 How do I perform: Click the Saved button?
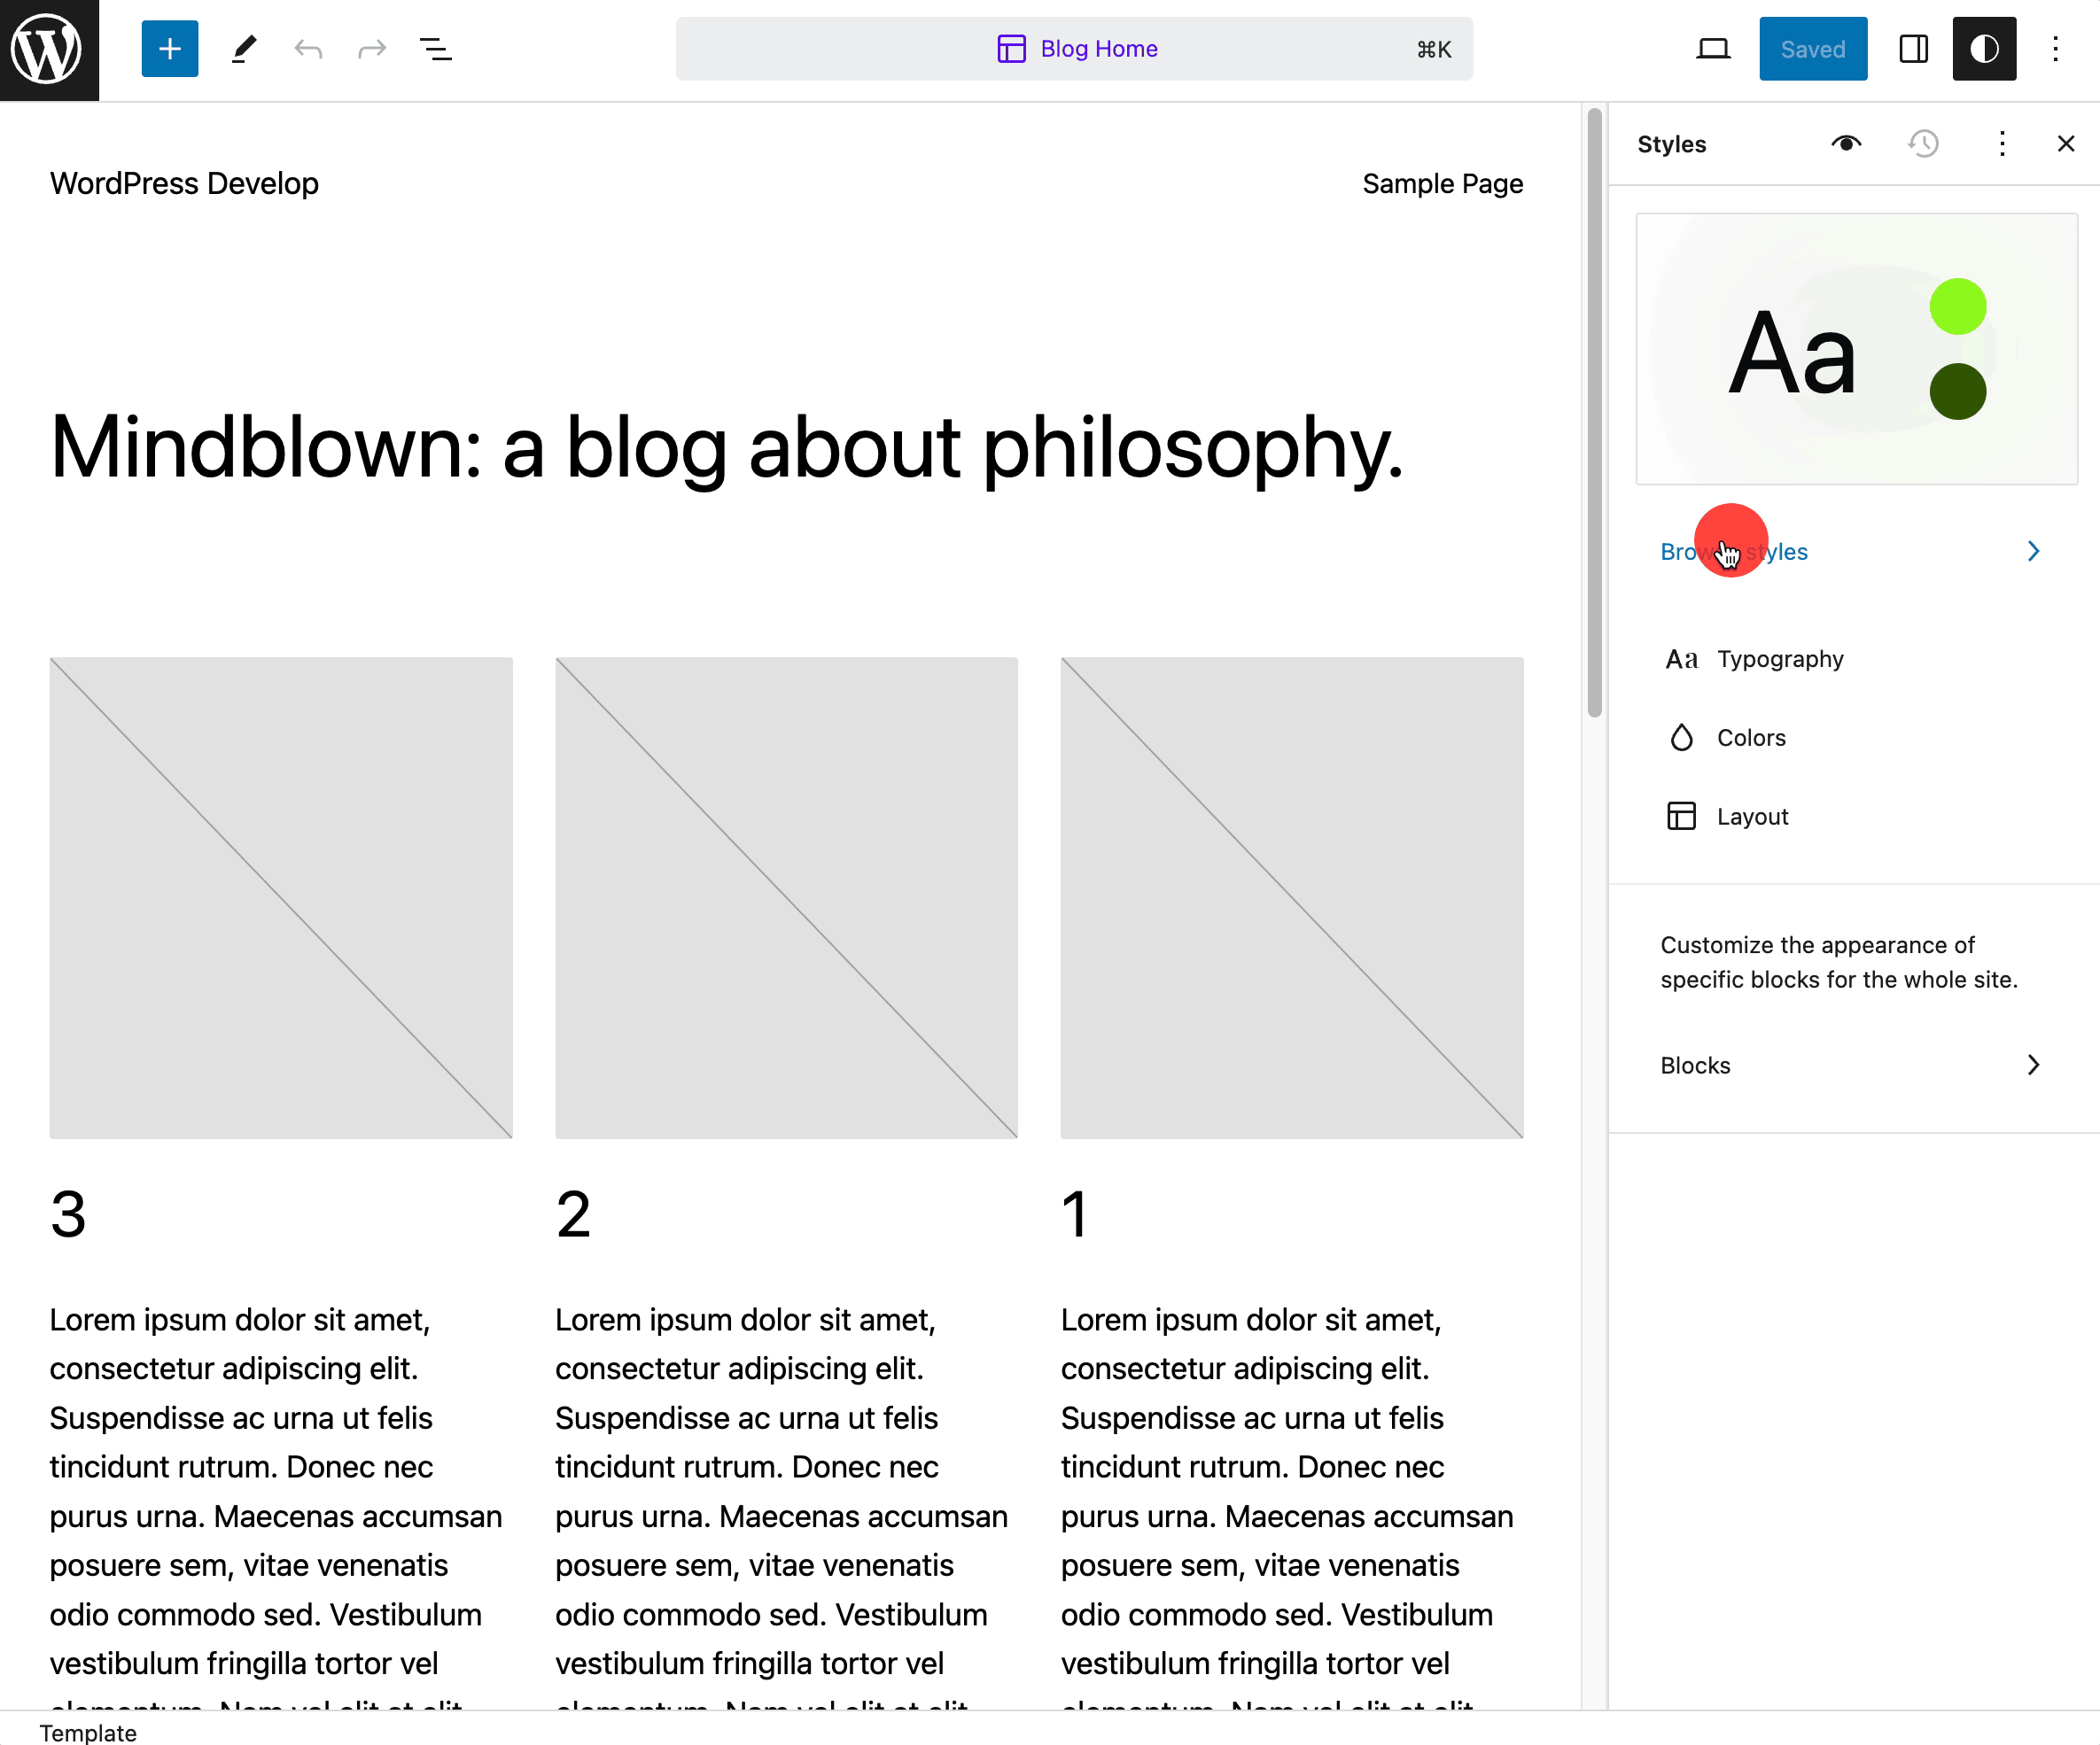click(x=1812, y=49)
